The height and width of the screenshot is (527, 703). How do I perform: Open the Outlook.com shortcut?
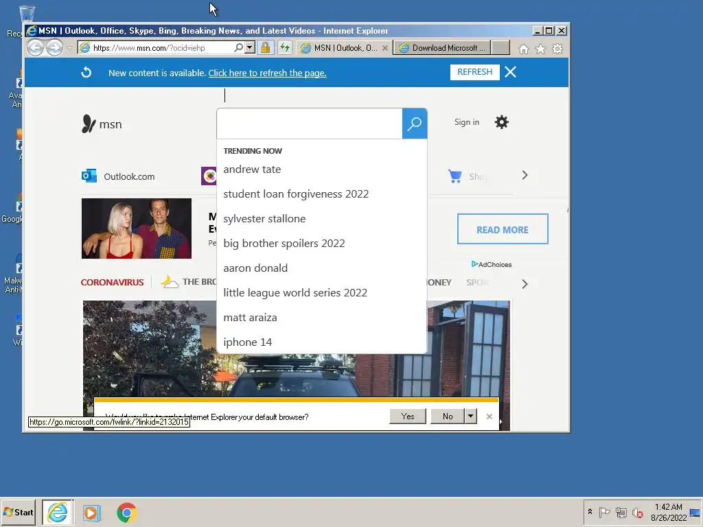(118, 176)
